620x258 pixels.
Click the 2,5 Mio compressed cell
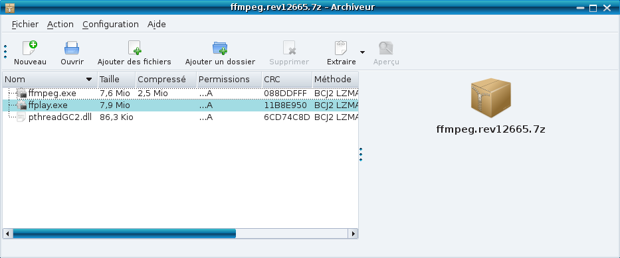153,94
